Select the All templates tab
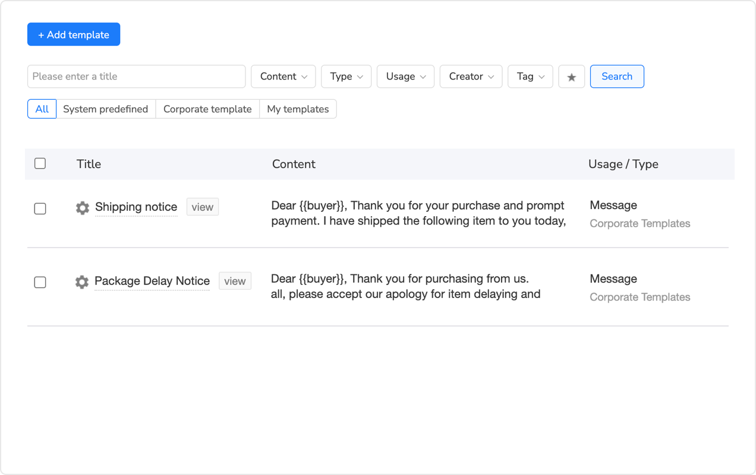Image resolution: width=756 pixels, height=475 pixels. tap(42, 109)
